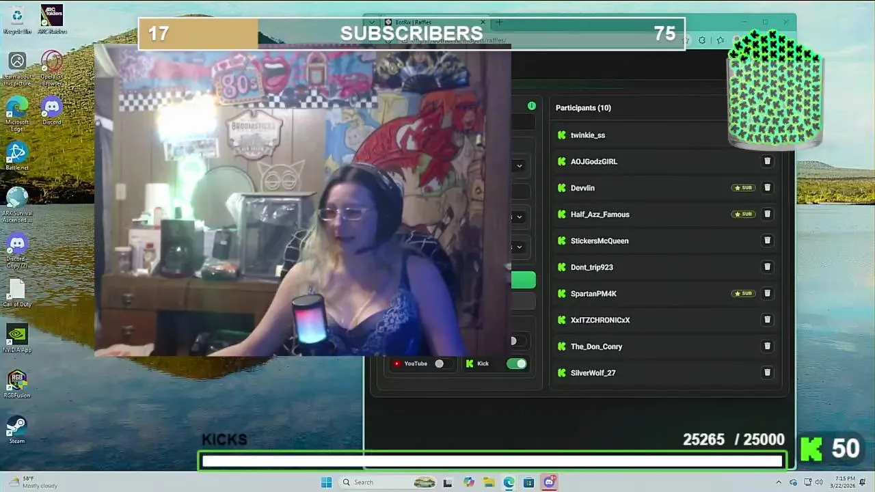This screenshot has width=875, height=492.
Task: Select Learn about this picture icon
Action: click(x=17, y=68)
